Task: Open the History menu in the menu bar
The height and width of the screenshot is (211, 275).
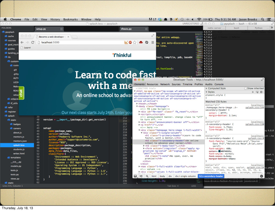Action: 55,19
